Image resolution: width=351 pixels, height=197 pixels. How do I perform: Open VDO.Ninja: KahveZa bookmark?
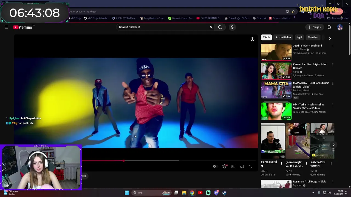click(x=97, y=18)
